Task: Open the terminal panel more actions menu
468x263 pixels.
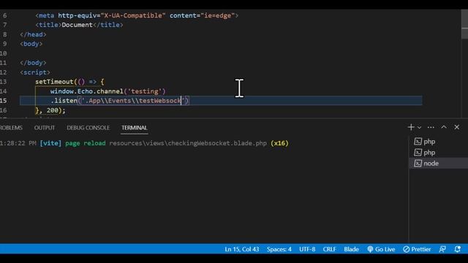Action: (431, 127)
